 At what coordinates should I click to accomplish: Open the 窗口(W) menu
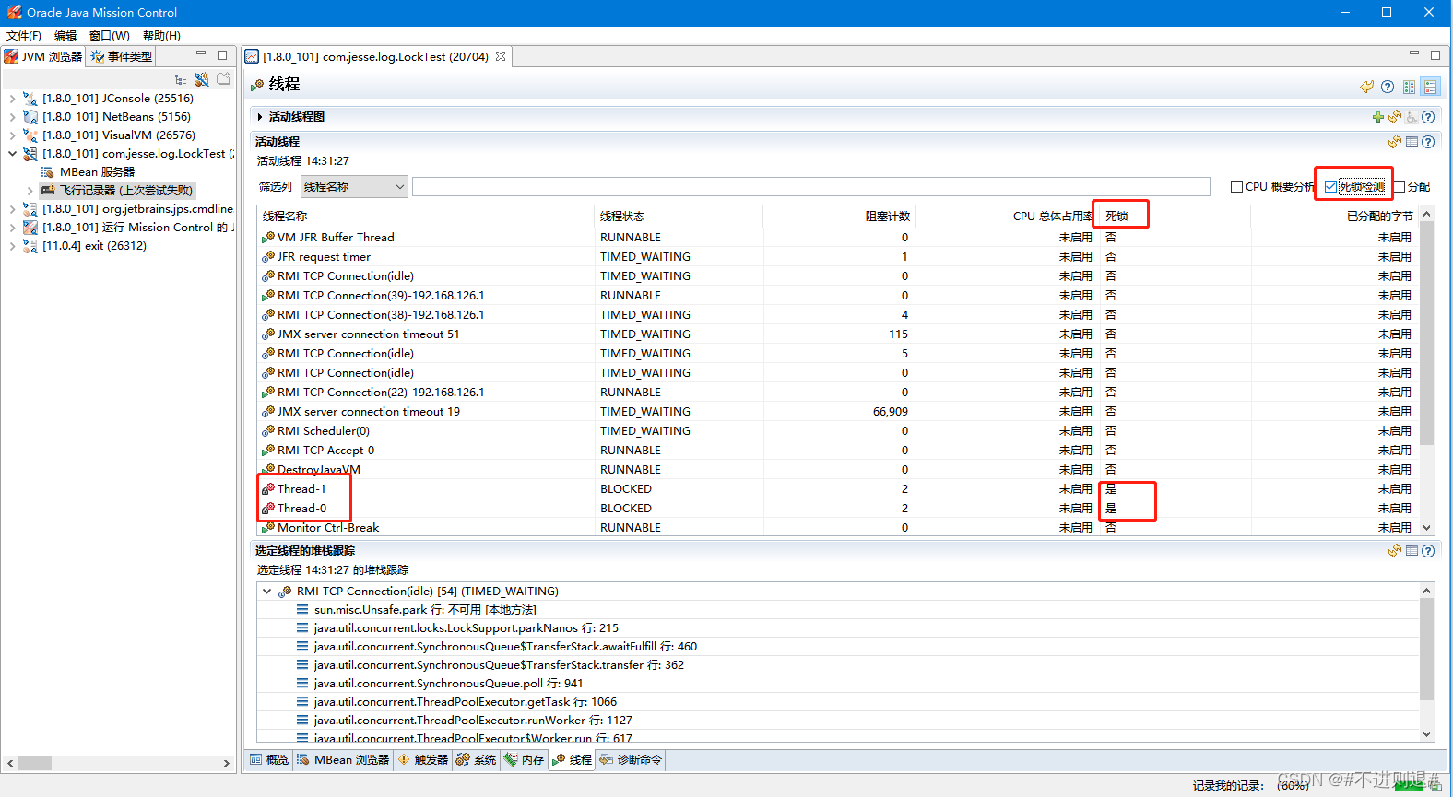point(109,36)
